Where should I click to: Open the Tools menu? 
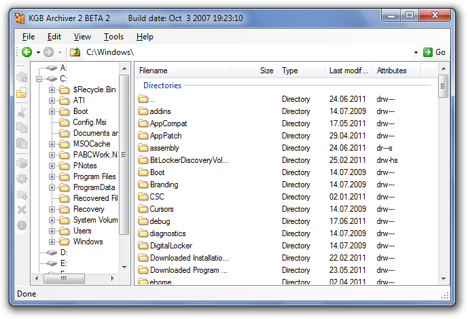point(113,37)
